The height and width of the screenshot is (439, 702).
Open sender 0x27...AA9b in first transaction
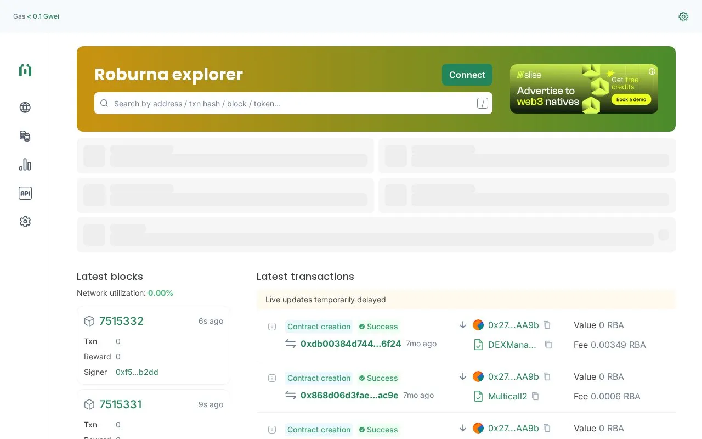click(x=513, y=325)
